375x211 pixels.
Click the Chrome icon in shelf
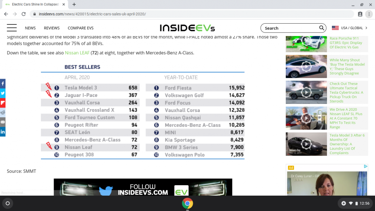187,204
